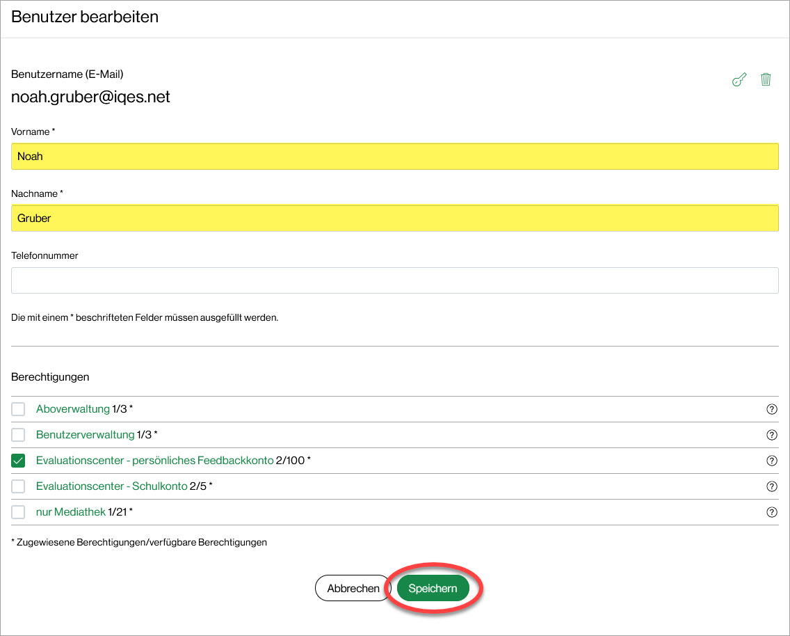Enable the Aboverwaltung checkbox
Viewport: 790px width, 636px height.
coord(19,409)
